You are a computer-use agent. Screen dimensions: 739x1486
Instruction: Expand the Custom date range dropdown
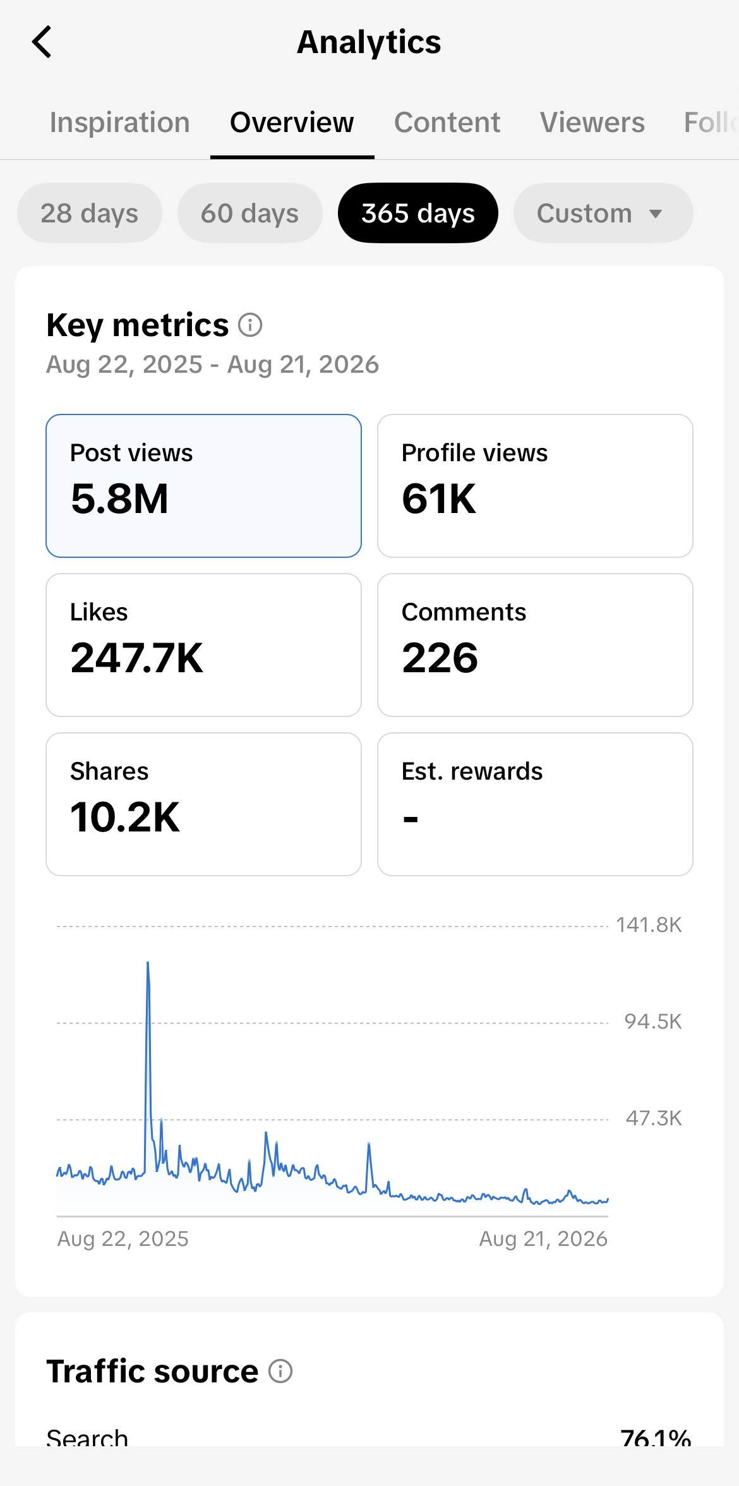[603, 213]
